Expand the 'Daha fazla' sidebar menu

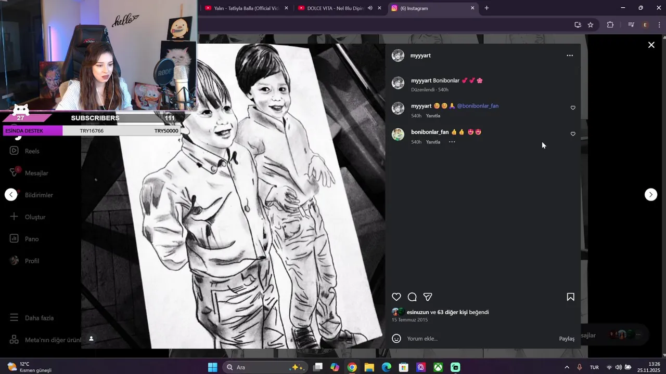pyautogui.click(x=31, y=318)
